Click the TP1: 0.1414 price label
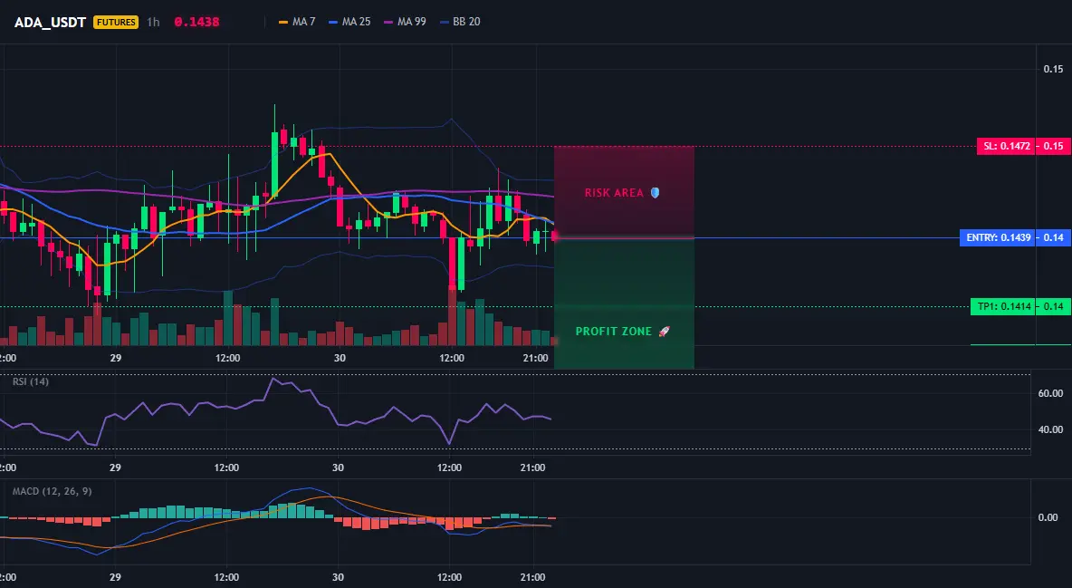Image resolution: width=1072 pixels, height=588 pixels. point(1003,306)
